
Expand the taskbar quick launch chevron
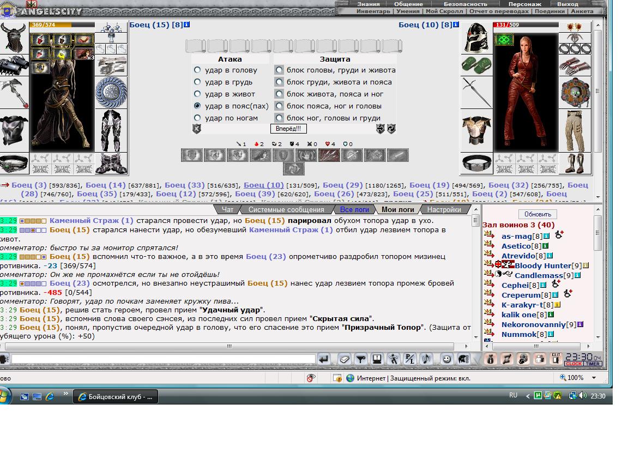pos(65,394)
